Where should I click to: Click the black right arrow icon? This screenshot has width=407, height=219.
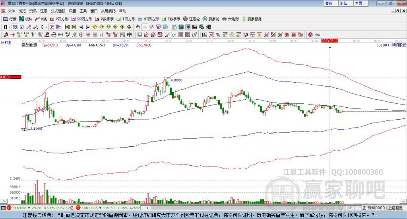88,27
